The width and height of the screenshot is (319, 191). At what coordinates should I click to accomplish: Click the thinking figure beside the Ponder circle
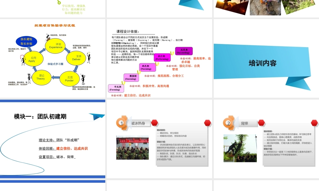point(83,79)
